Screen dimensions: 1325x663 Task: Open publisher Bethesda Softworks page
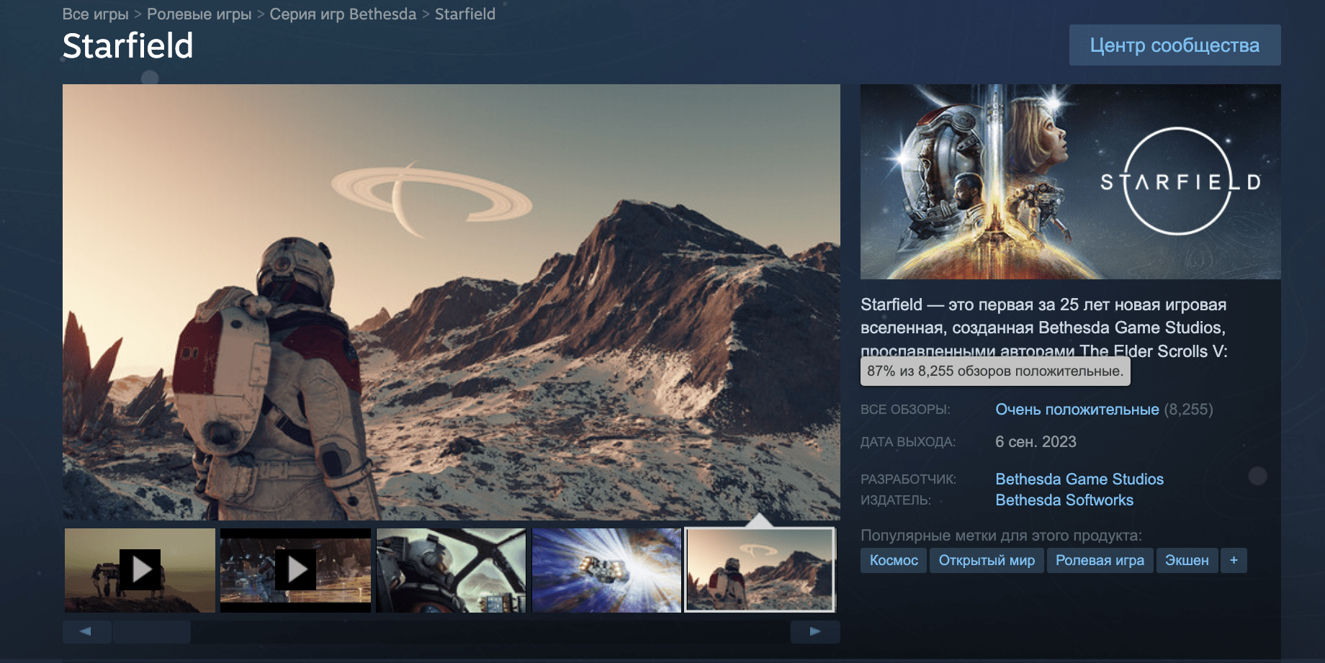(1064, 500)
